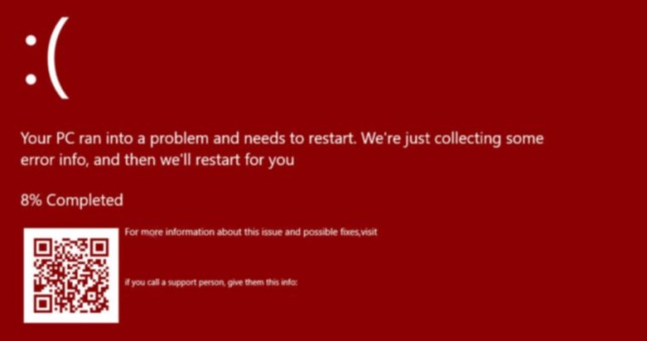
Task: Click the QR code's bottom-left finder square
Action: click(43, 304)
